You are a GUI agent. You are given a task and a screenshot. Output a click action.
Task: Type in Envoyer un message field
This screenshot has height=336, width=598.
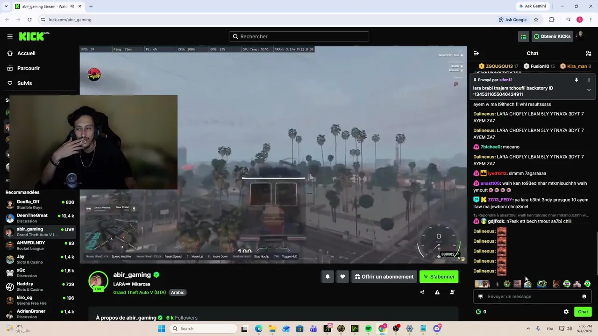coord(532,296)
